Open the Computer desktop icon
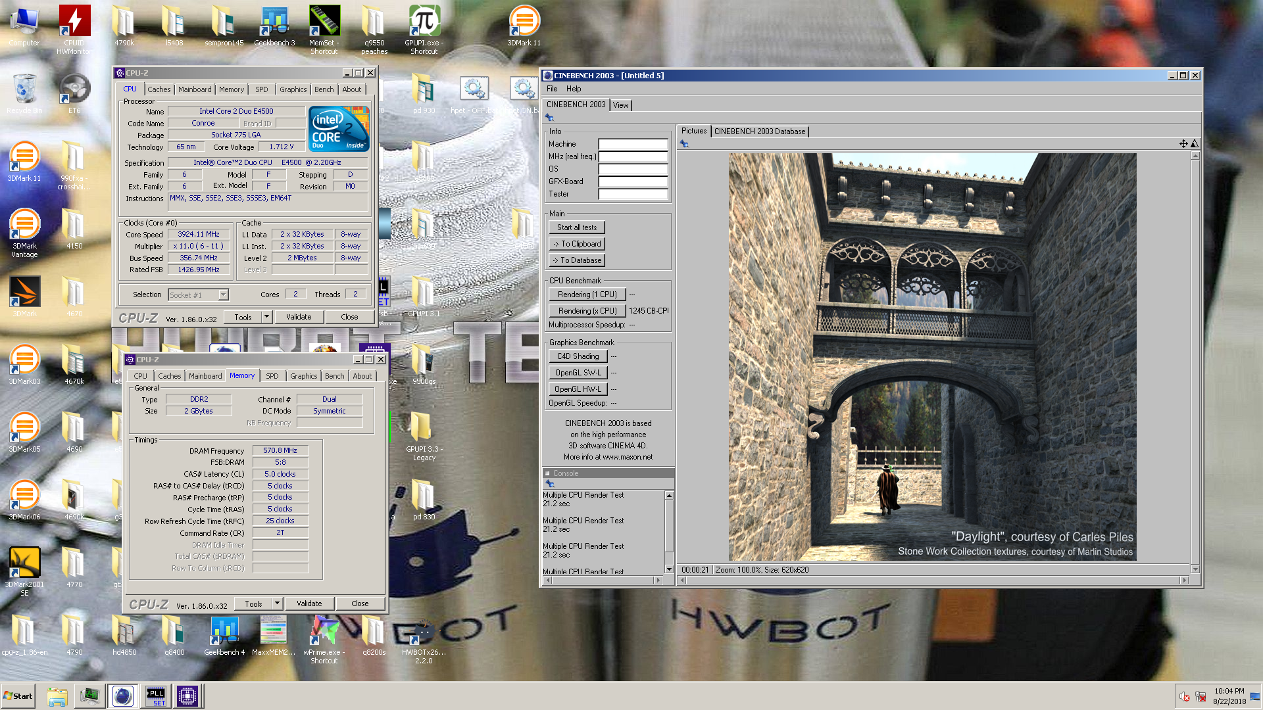 [24, 26]
